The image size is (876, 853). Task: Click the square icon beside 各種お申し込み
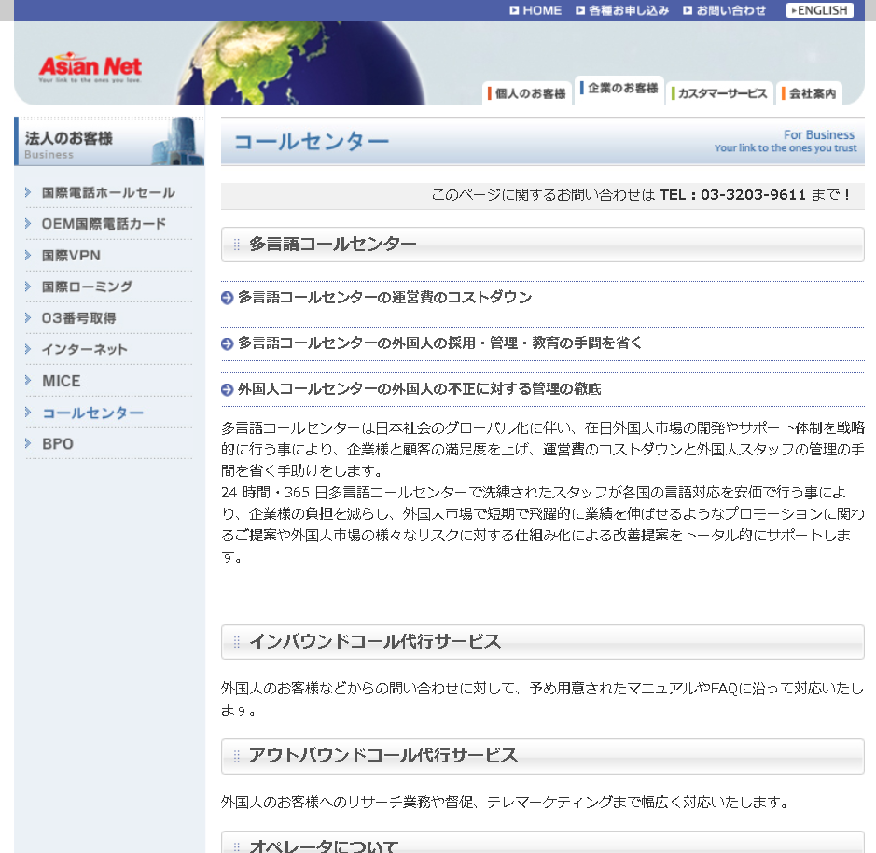pos(580,10)
